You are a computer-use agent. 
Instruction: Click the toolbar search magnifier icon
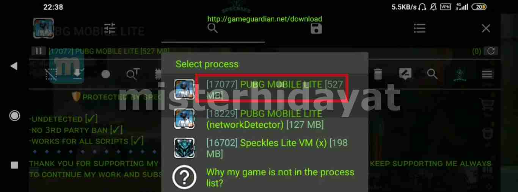432,74
